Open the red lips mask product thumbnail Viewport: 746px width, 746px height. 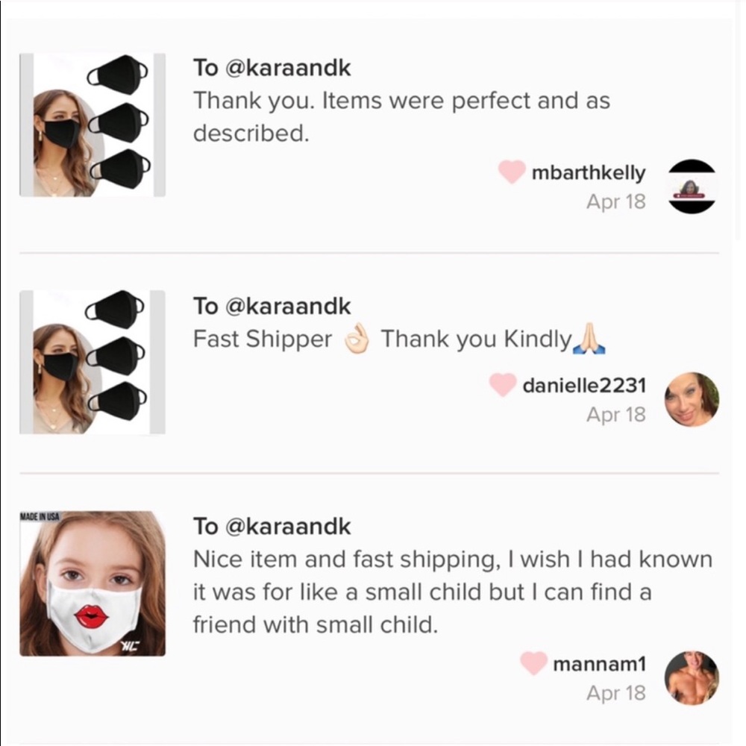point(93,583)
